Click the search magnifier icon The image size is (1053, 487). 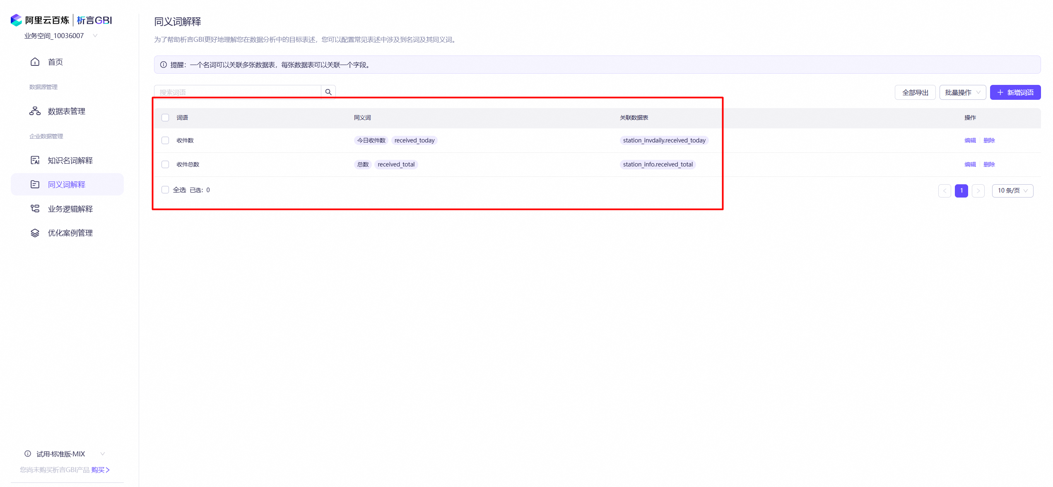point(328,92)
